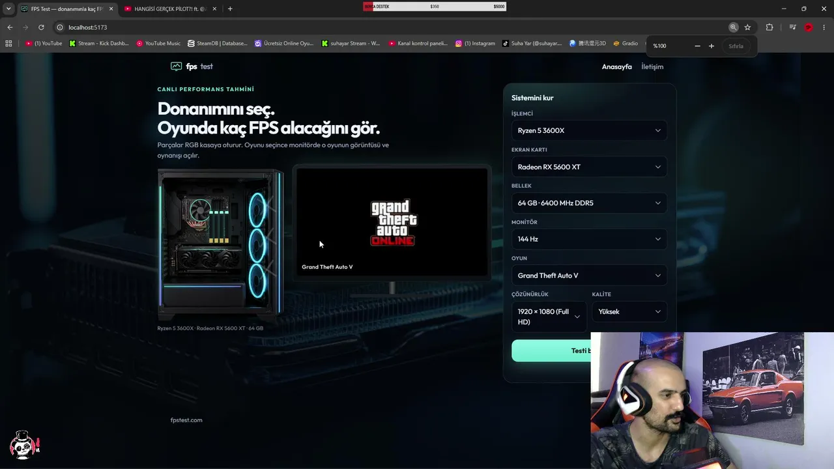Open the Monitör dropdown showing 144 Hz
The width and height of the screenshot is (834, 469).
tap(589, 239)
